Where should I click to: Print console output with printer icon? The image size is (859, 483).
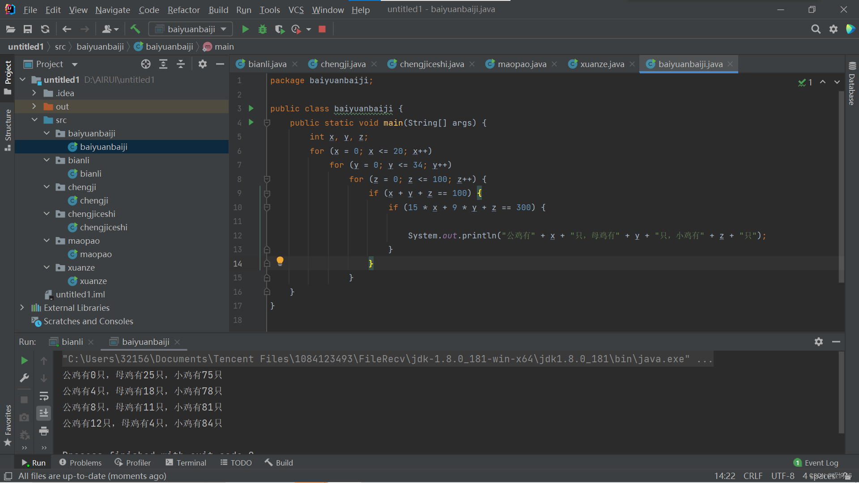tap(44, 431)
